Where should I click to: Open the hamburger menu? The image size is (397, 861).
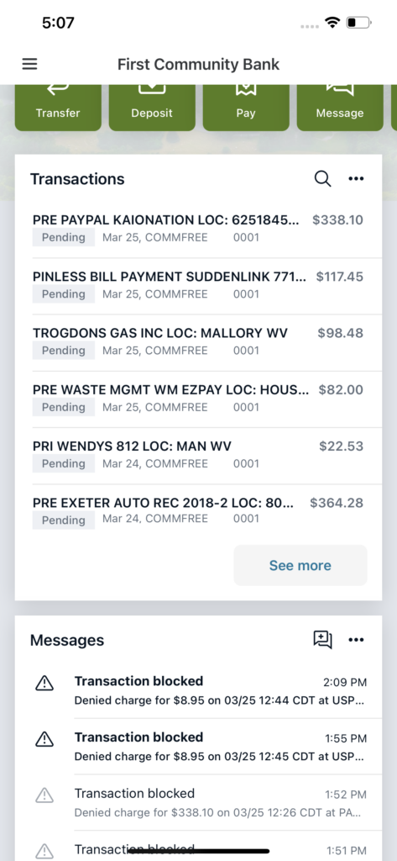pos(29,64)
